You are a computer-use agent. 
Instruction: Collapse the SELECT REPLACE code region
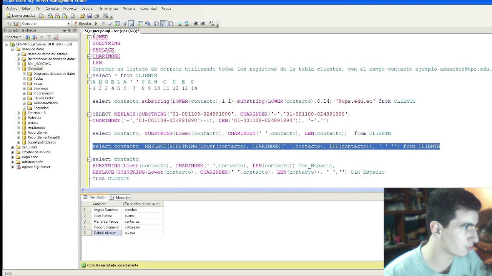(x=89, y=114)
